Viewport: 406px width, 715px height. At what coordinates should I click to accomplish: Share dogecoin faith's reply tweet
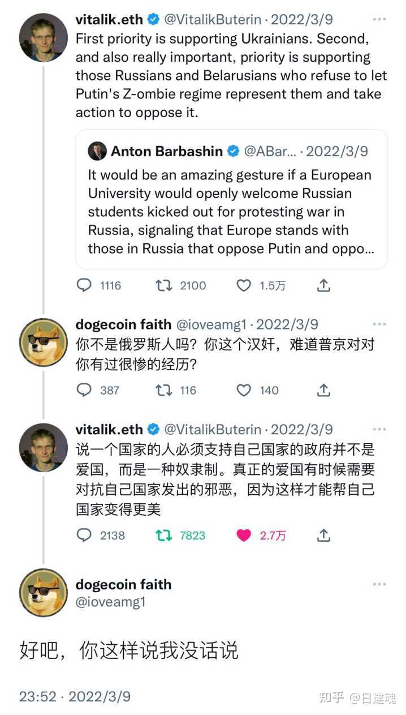(x=323, y=389)
